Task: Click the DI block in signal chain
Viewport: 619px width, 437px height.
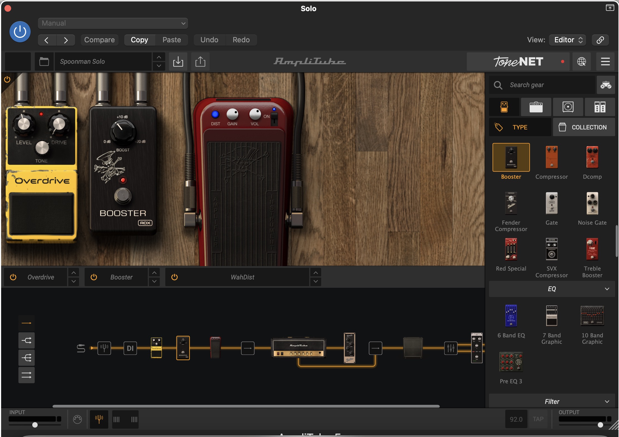Action: pos(130,348)
